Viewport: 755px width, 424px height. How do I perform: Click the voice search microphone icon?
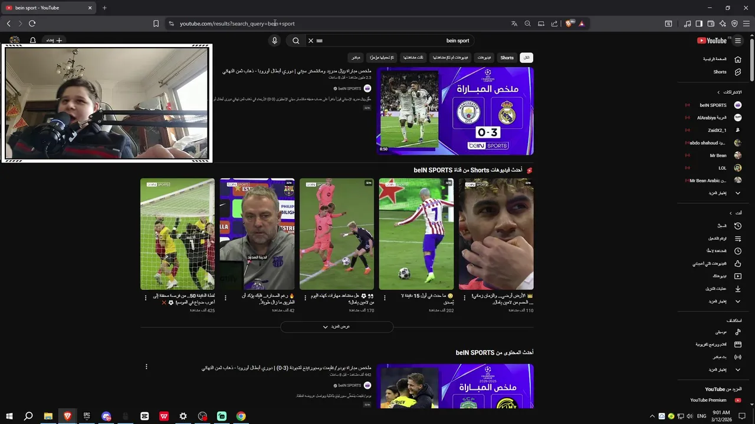click(274, 41)
